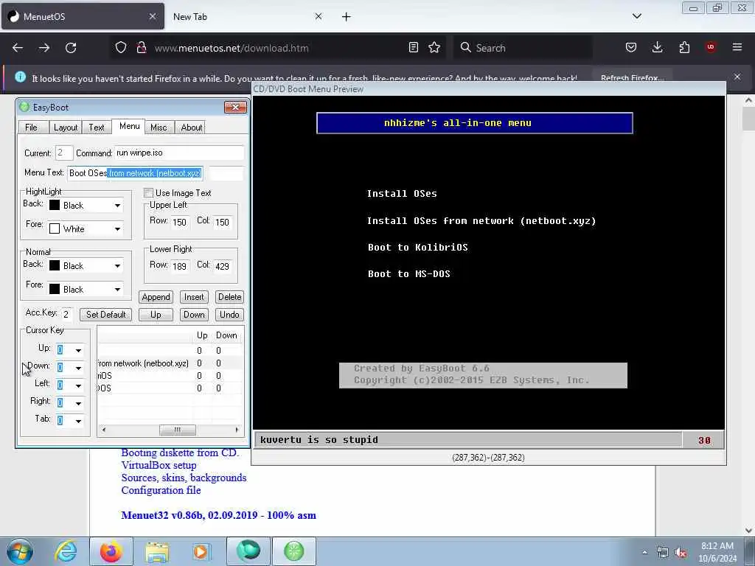Open Cursor Key Up dropdown
The width and height of the screenshot is (755, 566).
point(78,350)
